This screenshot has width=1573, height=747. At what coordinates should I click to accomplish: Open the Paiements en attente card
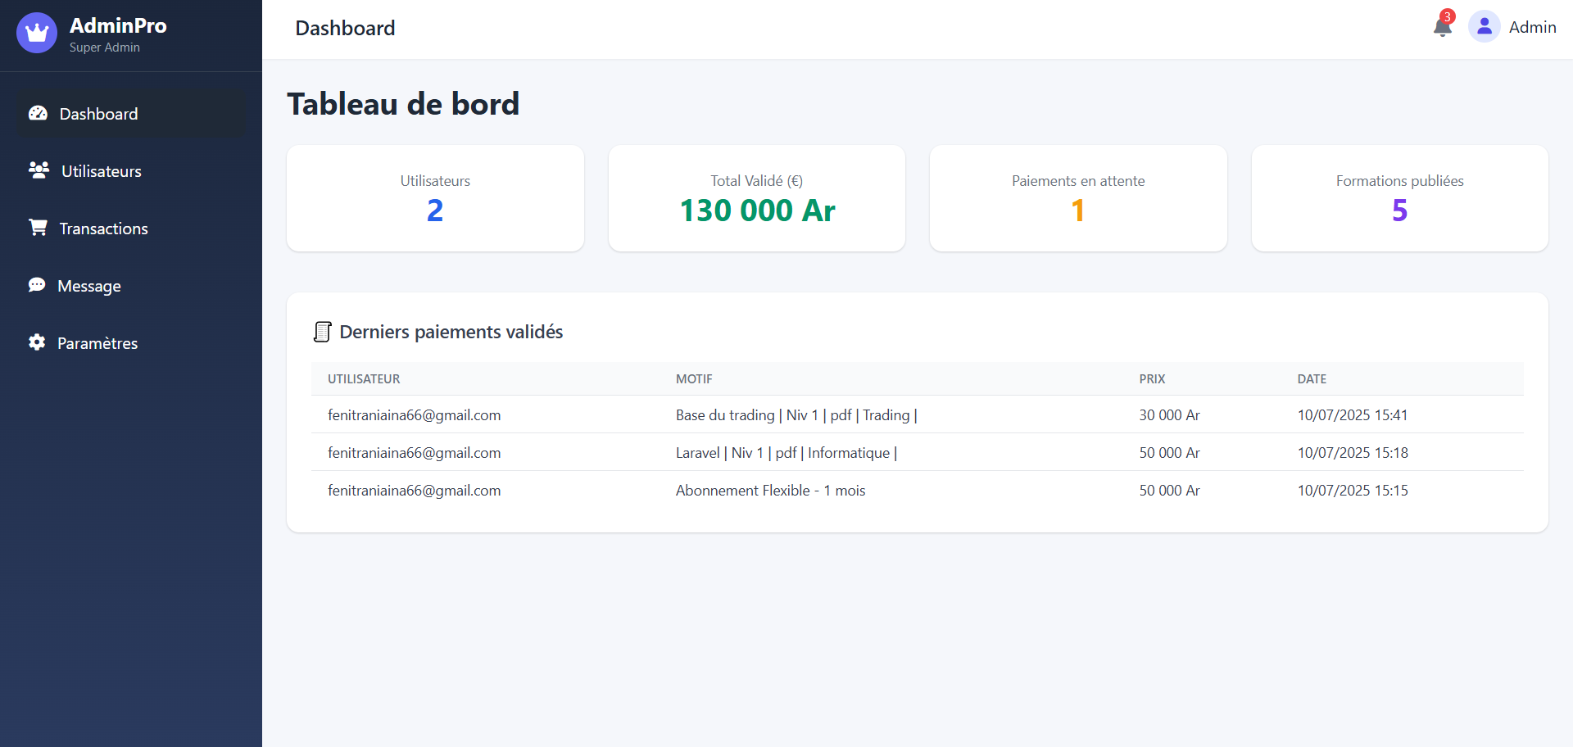tap(1078, 198)
